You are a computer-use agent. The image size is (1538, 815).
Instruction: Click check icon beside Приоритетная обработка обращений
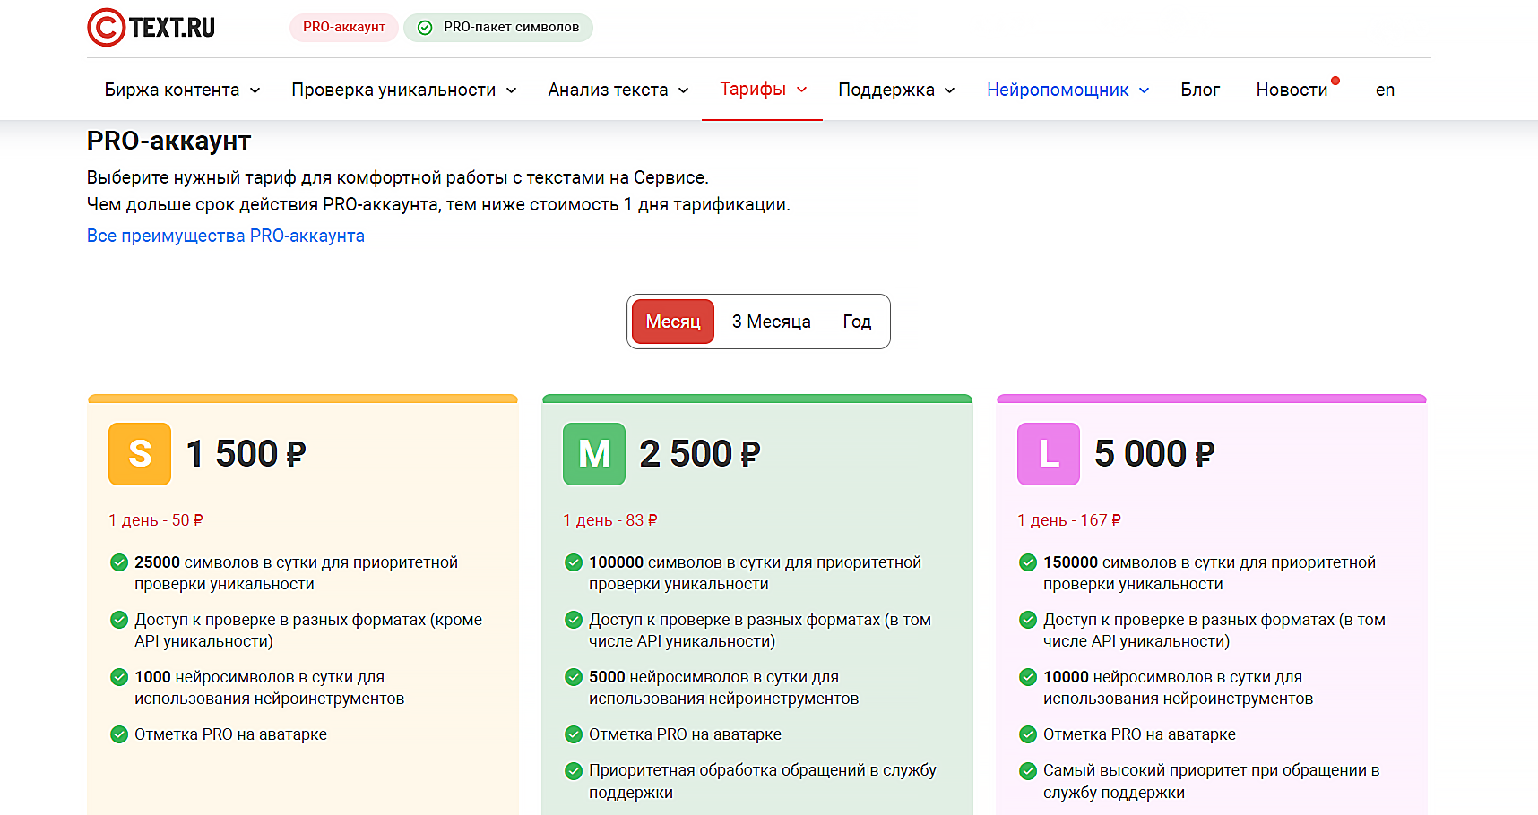click(x=573, y=770)
